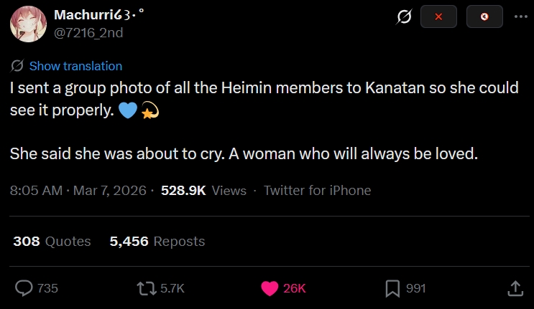The image size is (534, 309).
Task: Open the @7216_2nd handle
Action: (88, 33)
